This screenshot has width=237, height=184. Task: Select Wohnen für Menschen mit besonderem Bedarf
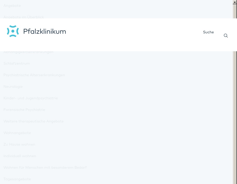pos(45,167)
